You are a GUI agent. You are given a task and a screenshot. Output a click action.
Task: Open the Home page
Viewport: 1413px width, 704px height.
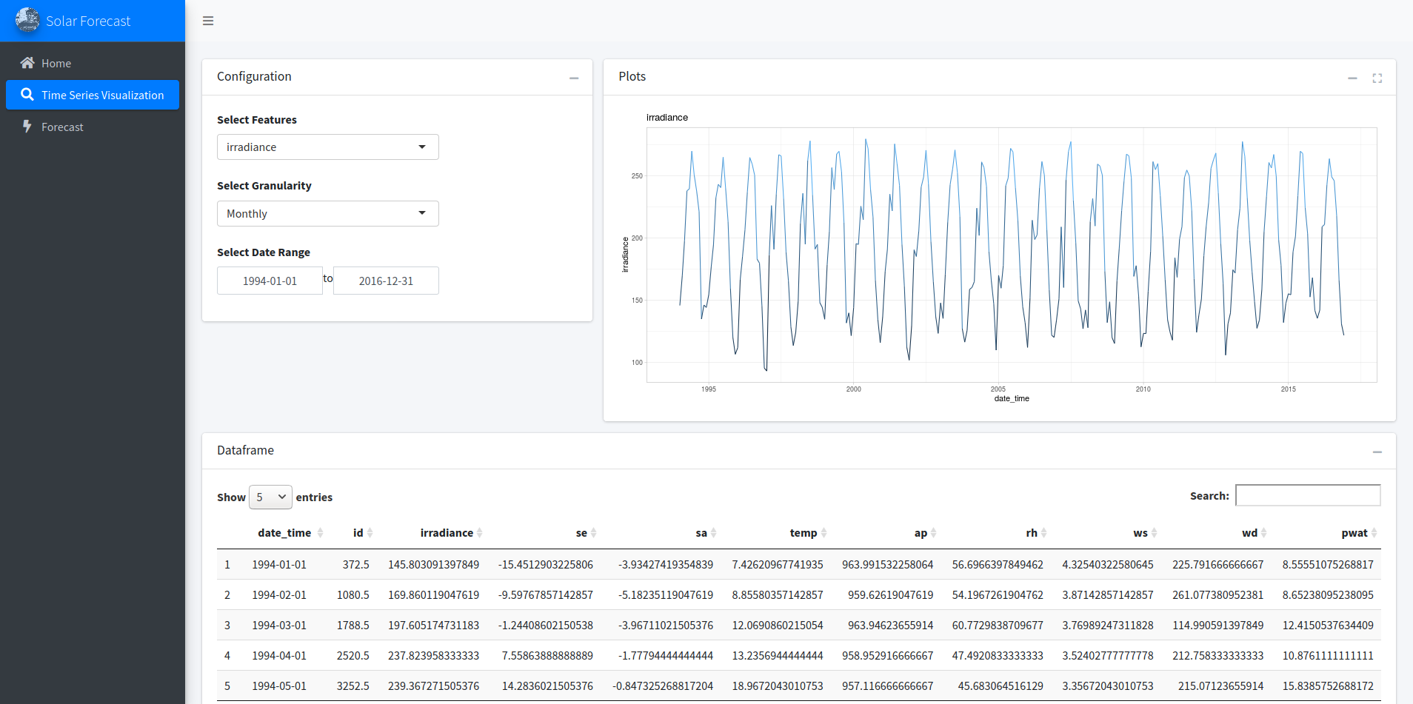[x=93, y=63]
